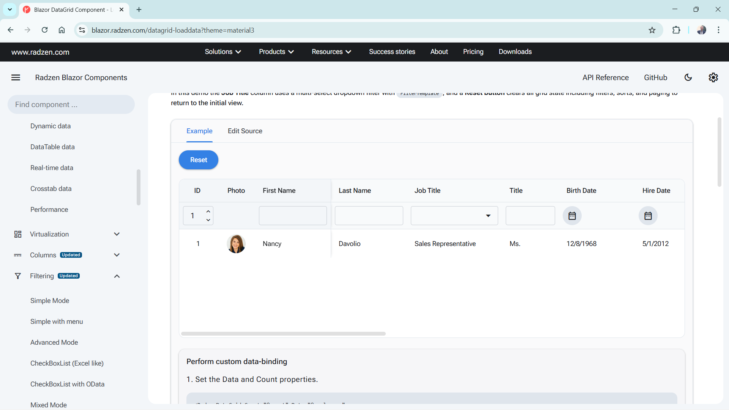Viewport: 729px width, 410px height.
Task: Open GitHub link
Action: point(655,77)
